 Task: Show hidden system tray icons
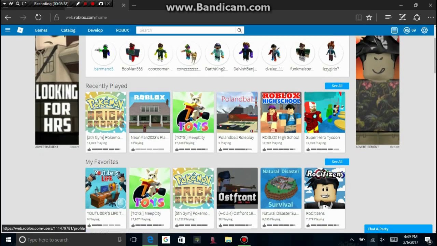[x=352, y=240]
